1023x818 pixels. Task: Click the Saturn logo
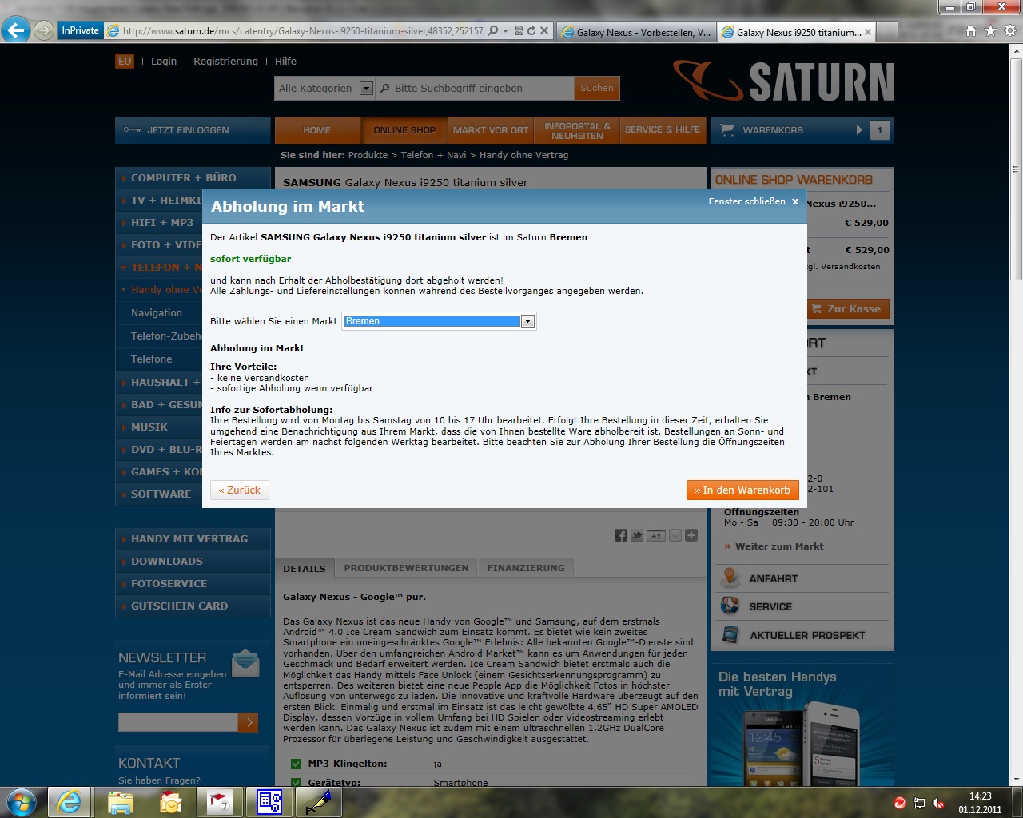pyautogui.click(x=783, y=80)
